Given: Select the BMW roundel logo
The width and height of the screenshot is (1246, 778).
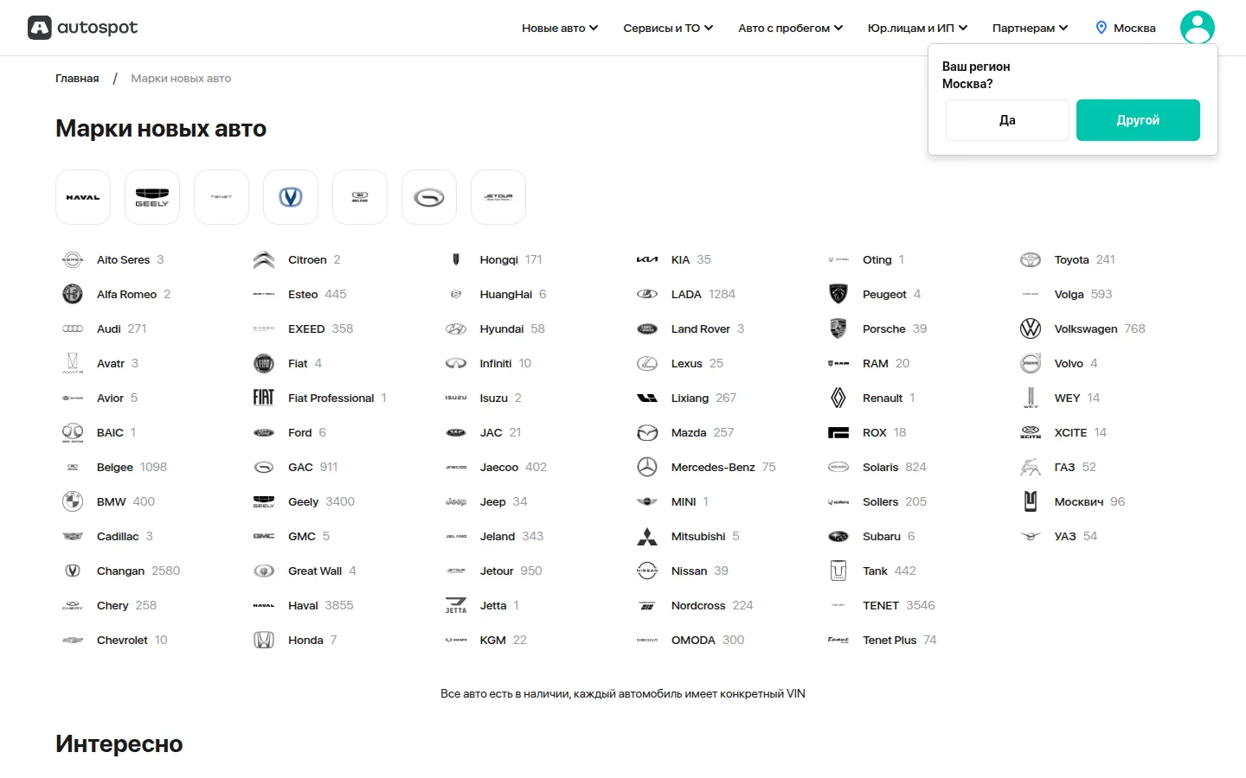Looking at the screenshot, I should click(x=73, y=501).
